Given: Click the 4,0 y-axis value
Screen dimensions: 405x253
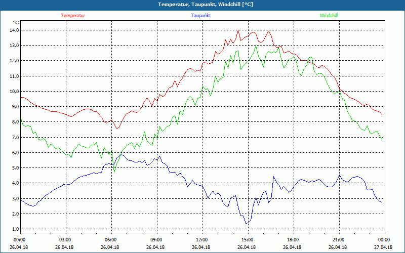Looking at the screenshot, I should (x=16, y=183).
